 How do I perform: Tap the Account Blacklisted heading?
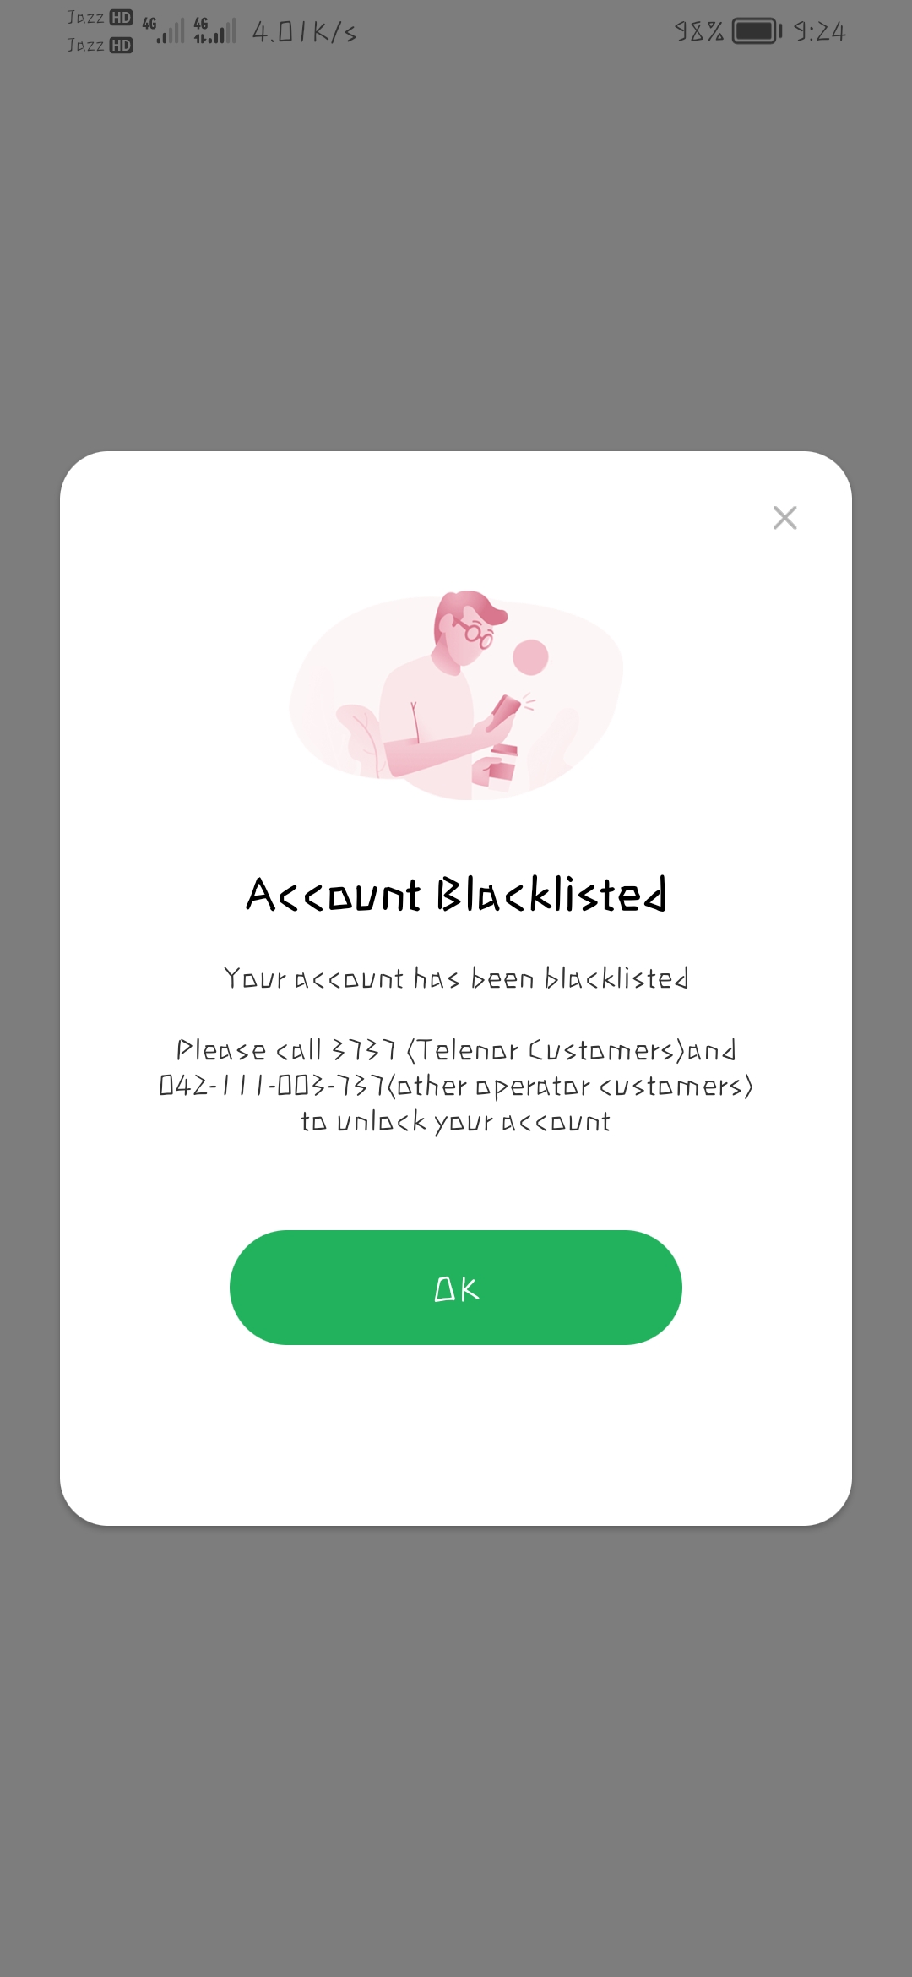coord(456,895)
